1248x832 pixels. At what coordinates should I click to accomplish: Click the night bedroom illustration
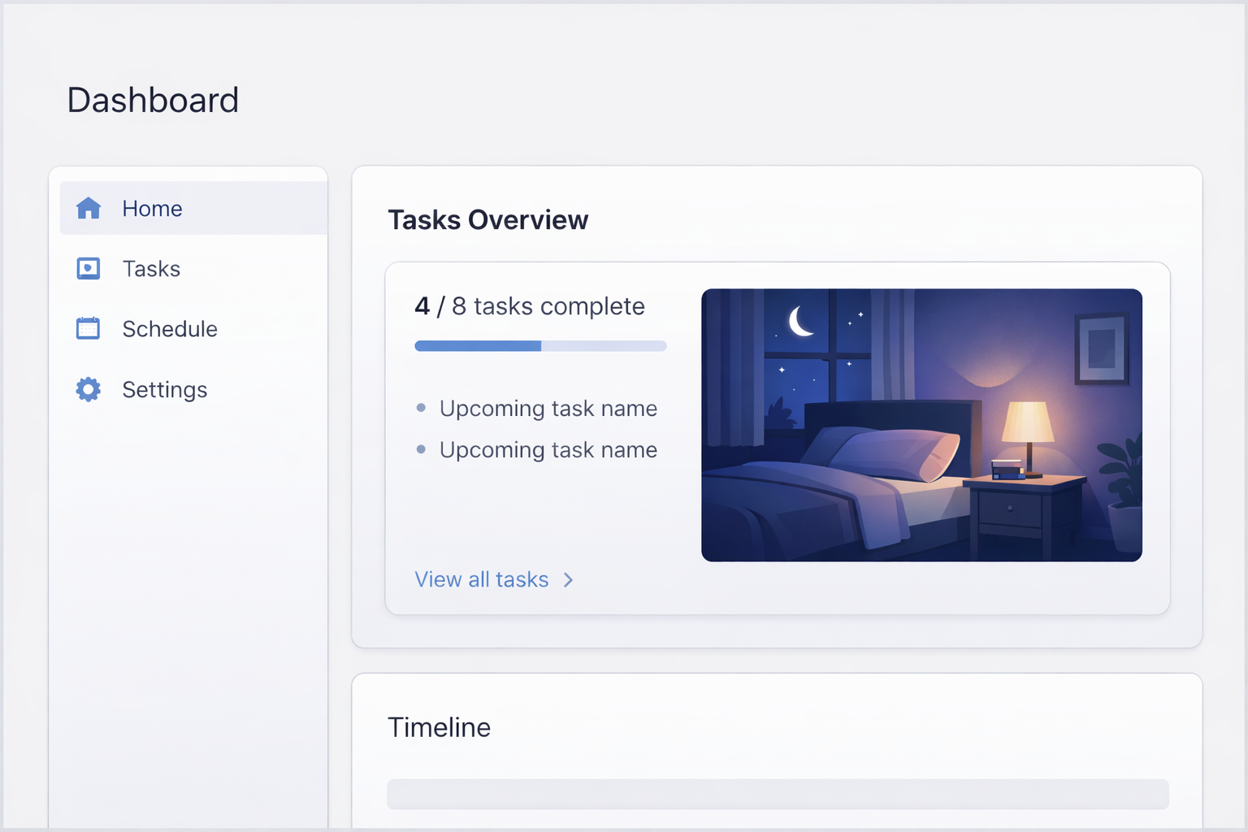click(921, 425)
